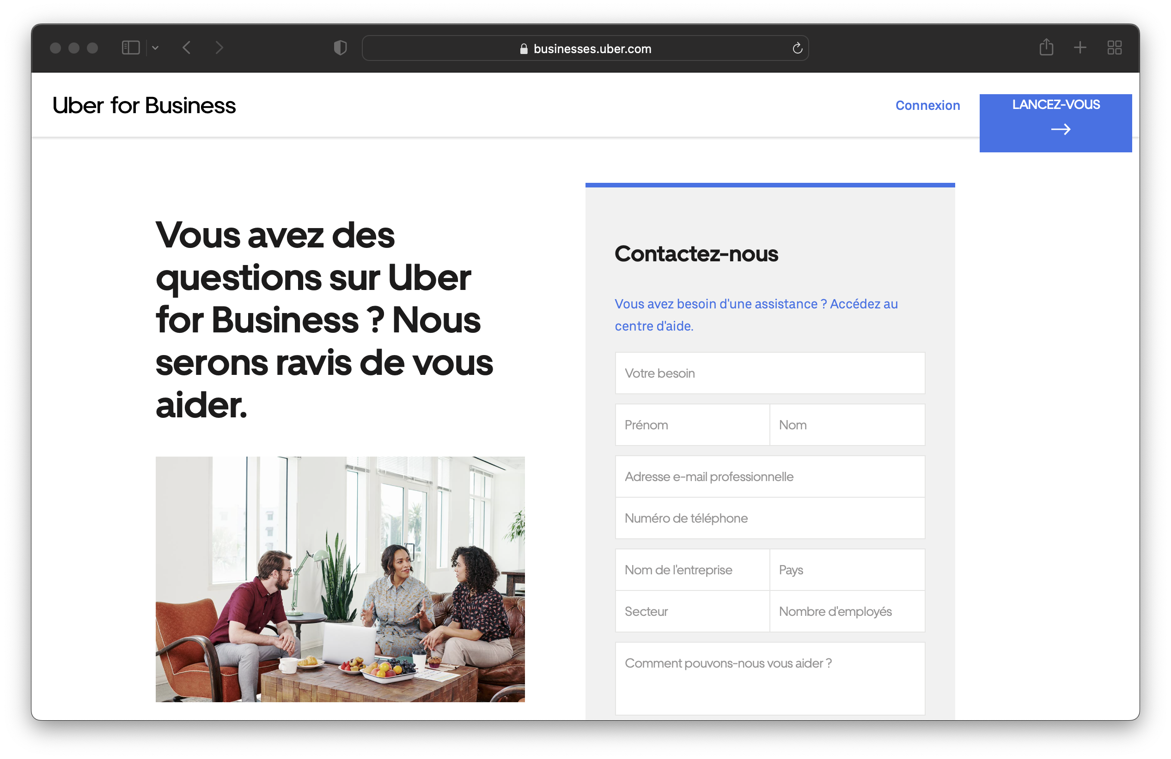Screen dimensions: 1171x759
Task: Maximize the Safari window
Action: (x=92, y=48)
